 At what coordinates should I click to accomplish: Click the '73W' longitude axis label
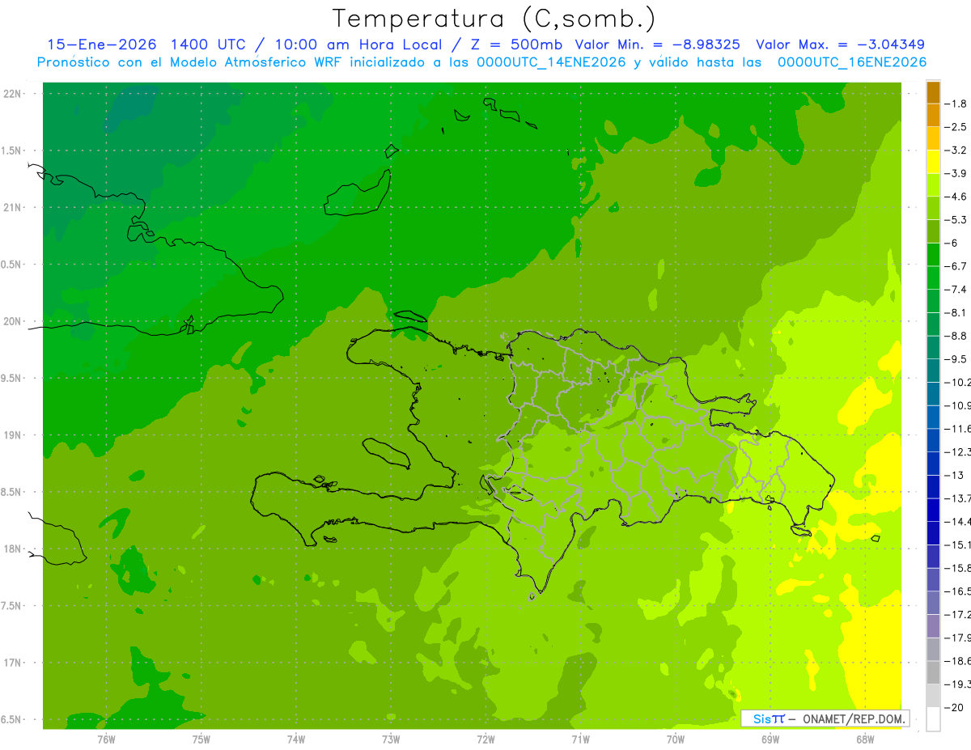pyautogui.click(x=391, y=739)
